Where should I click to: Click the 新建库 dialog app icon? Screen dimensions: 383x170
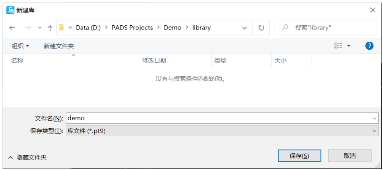[x=10, y=10]
